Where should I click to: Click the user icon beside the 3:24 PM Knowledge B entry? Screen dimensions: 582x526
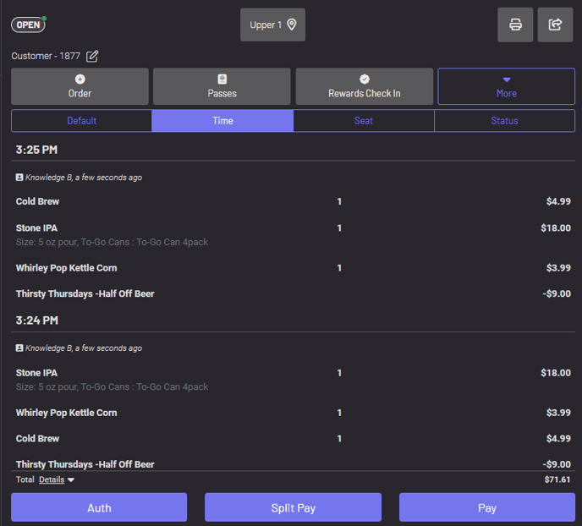pyautogui.click(x=19, y=348)
